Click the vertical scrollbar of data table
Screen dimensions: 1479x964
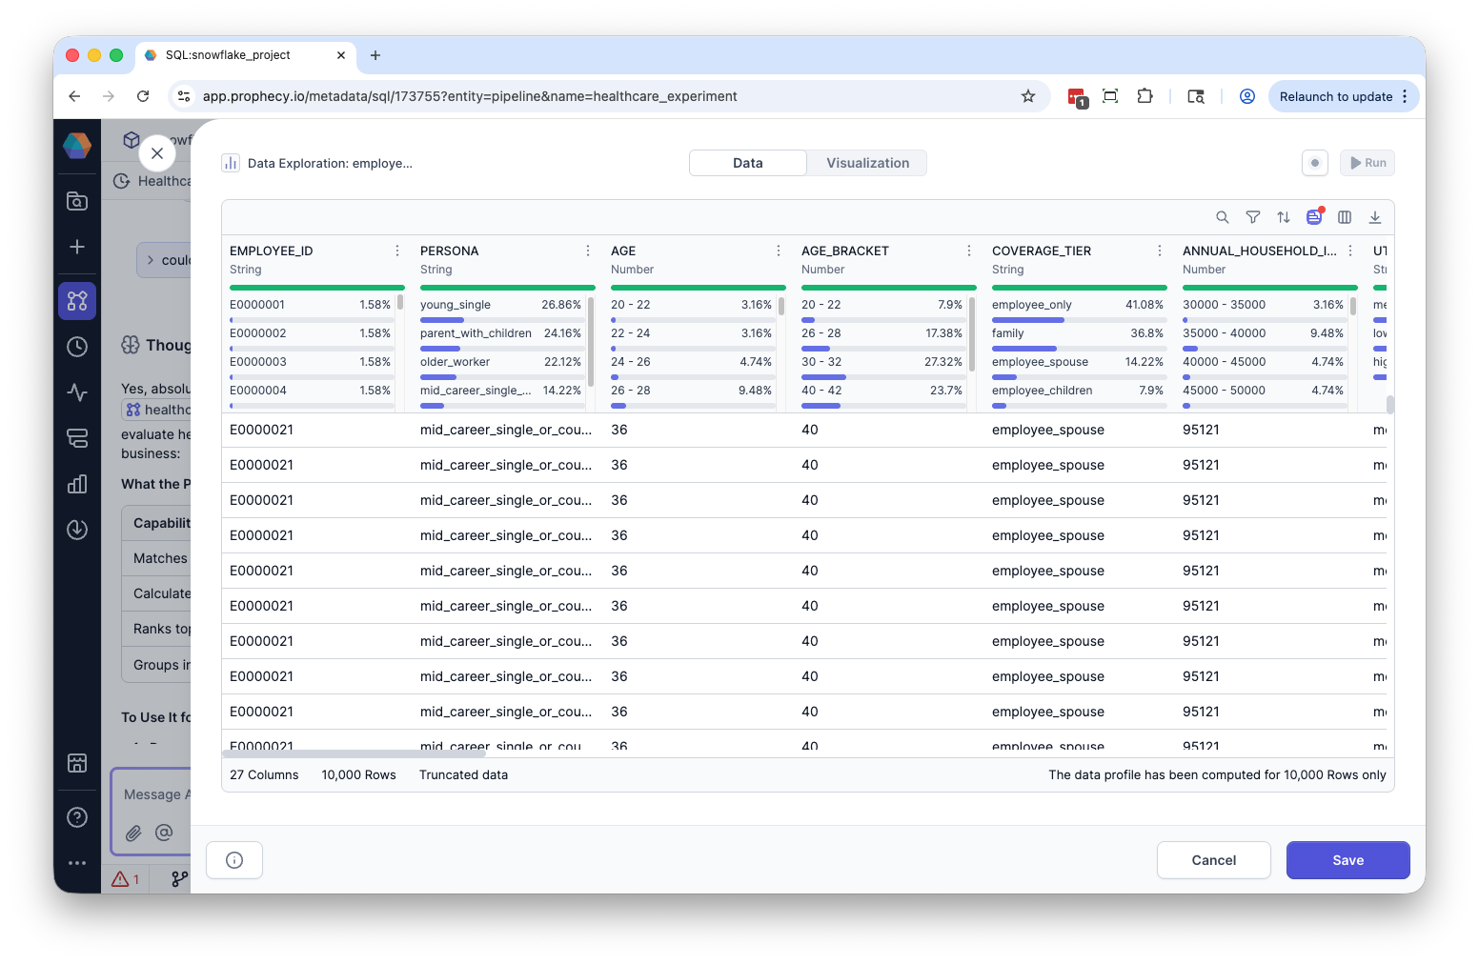1390,405
